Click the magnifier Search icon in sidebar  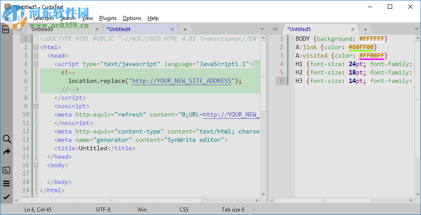pyautogui.click(x=7, y=139)
